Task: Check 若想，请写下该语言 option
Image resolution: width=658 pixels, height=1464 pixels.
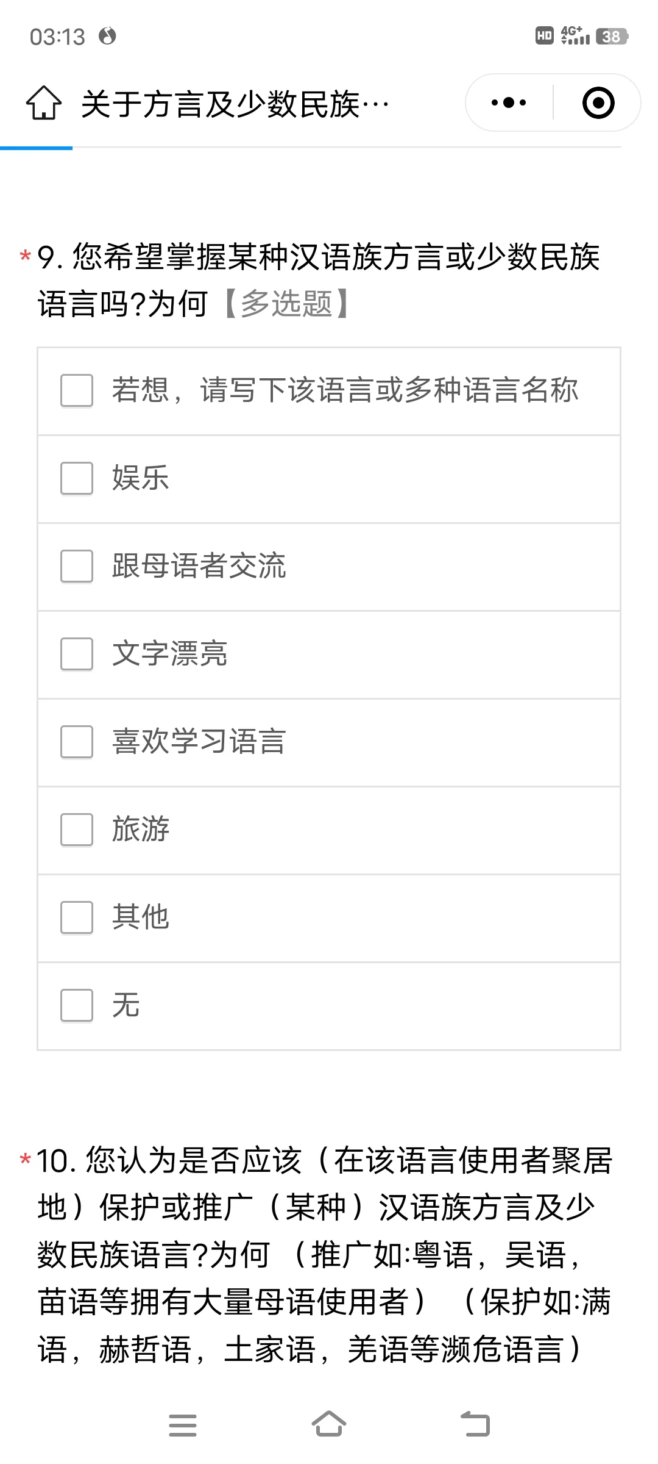Action: tap(77, 390)
